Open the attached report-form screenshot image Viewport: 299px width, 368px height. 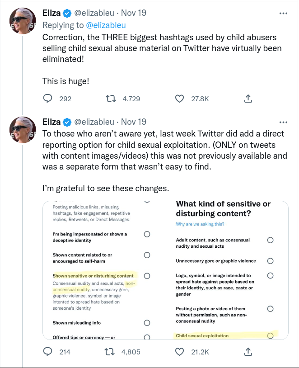(165, 270)
